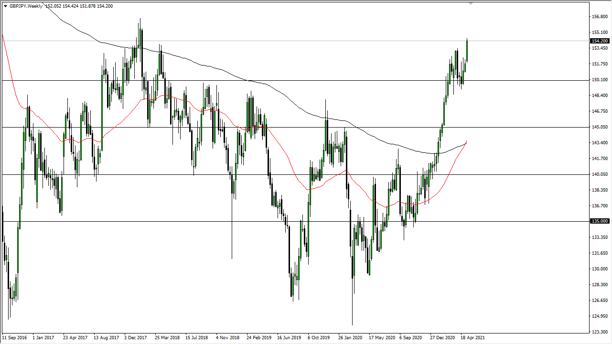Select the 135.000 price level tag
This screenshot has width=612, height=344.
[x=599, y=221]
